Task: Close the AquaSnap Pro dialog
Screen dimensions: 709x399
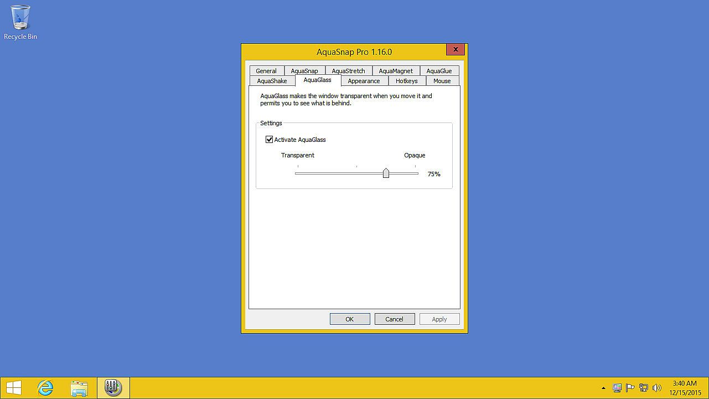Action: click(456, 49)
